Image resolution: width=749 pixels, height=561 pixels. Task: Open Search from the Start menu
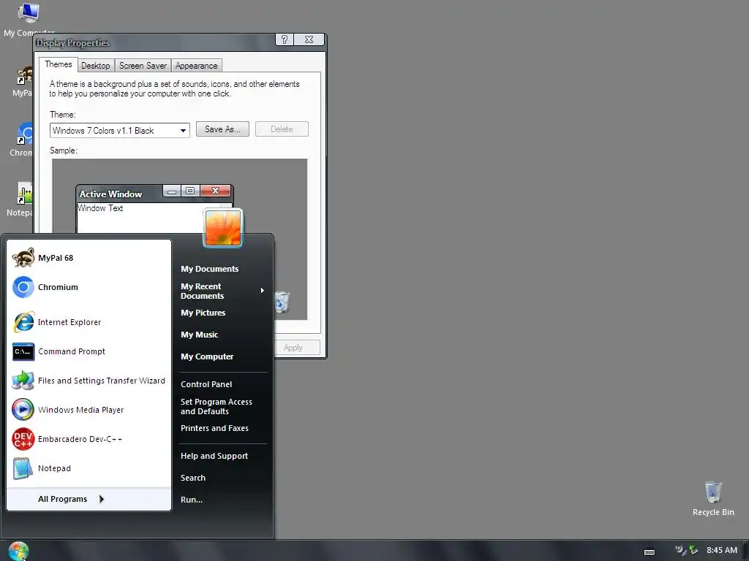[193, 478]
